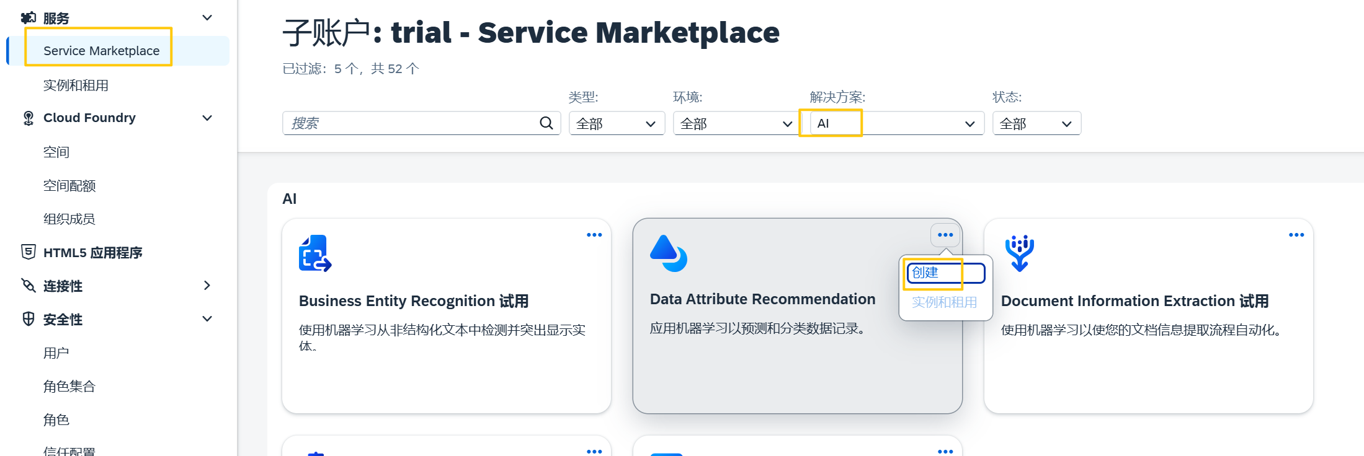The width and height of the screenshot is (1364, 456).
Task: Collapse the Cloud Foundry section chevron
Action: 207,118
